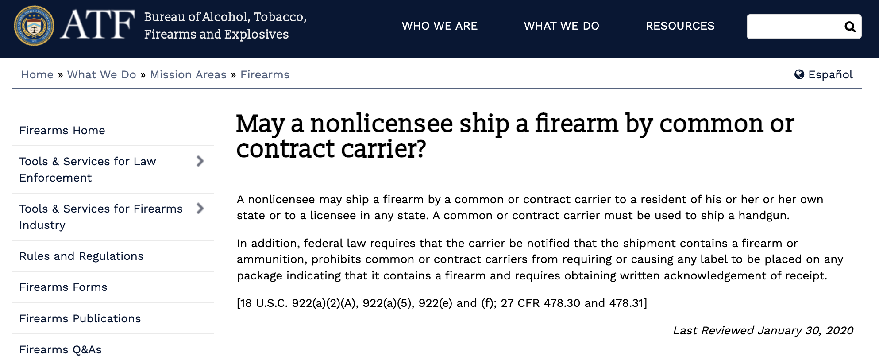Image resolution: width=879 pixels, height=364 pixels.
Task: Click the ATF seal logo
Action: click(x=34, y=26)
